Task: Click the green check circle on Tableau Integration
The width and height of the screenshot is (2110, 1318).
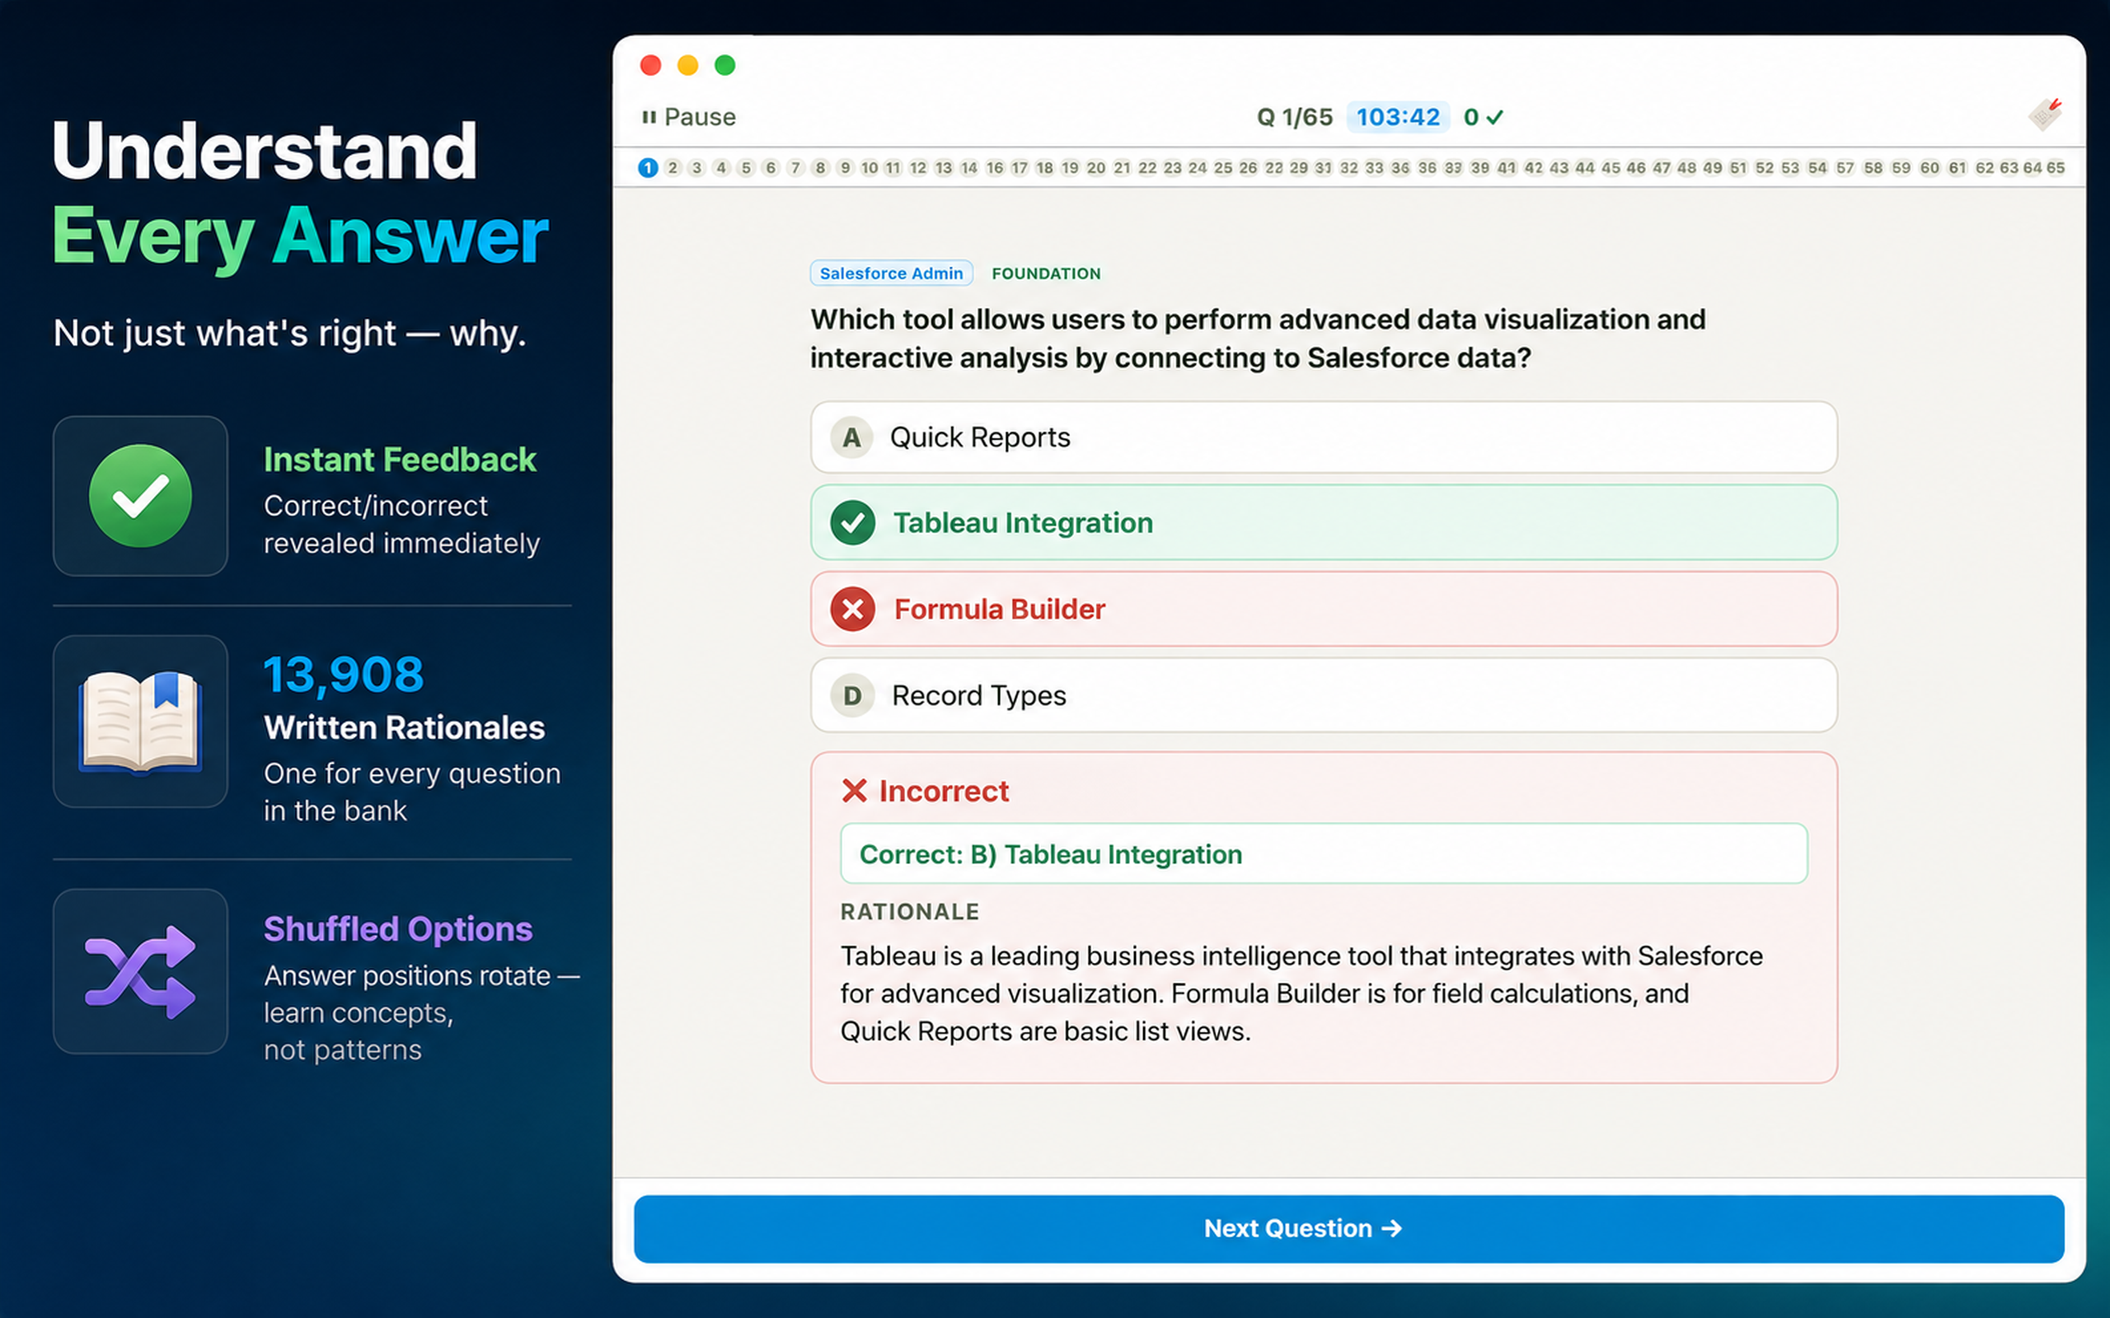Action: [x=853, y=523]
